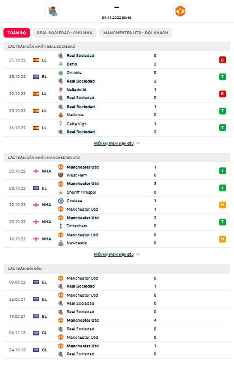Click the Celta Vigo team crest
The height and width of the screenshot is (365, 234).
[x=61, y=124]
